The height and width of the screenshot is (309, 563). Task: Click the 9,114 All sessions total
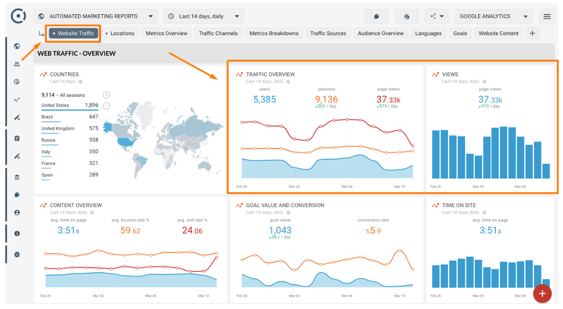pos(63,95)
